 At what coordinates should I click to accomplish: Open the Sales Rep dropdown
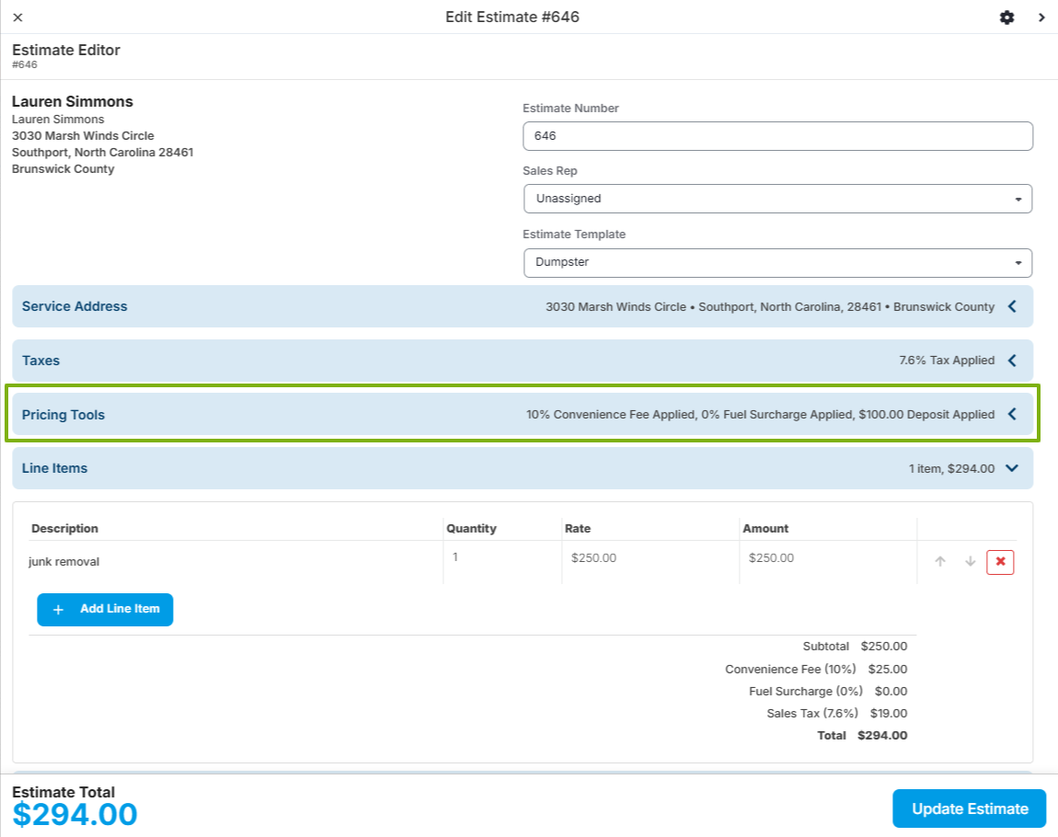click(x=777, y=199)
